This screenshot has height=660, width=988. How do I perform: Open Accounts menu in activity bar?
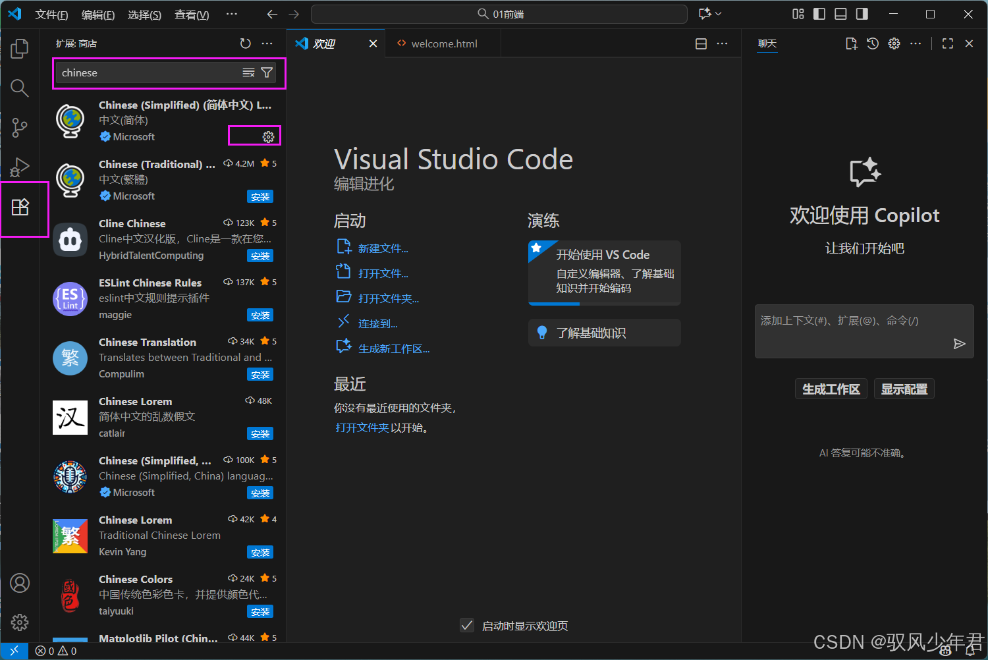20,583
